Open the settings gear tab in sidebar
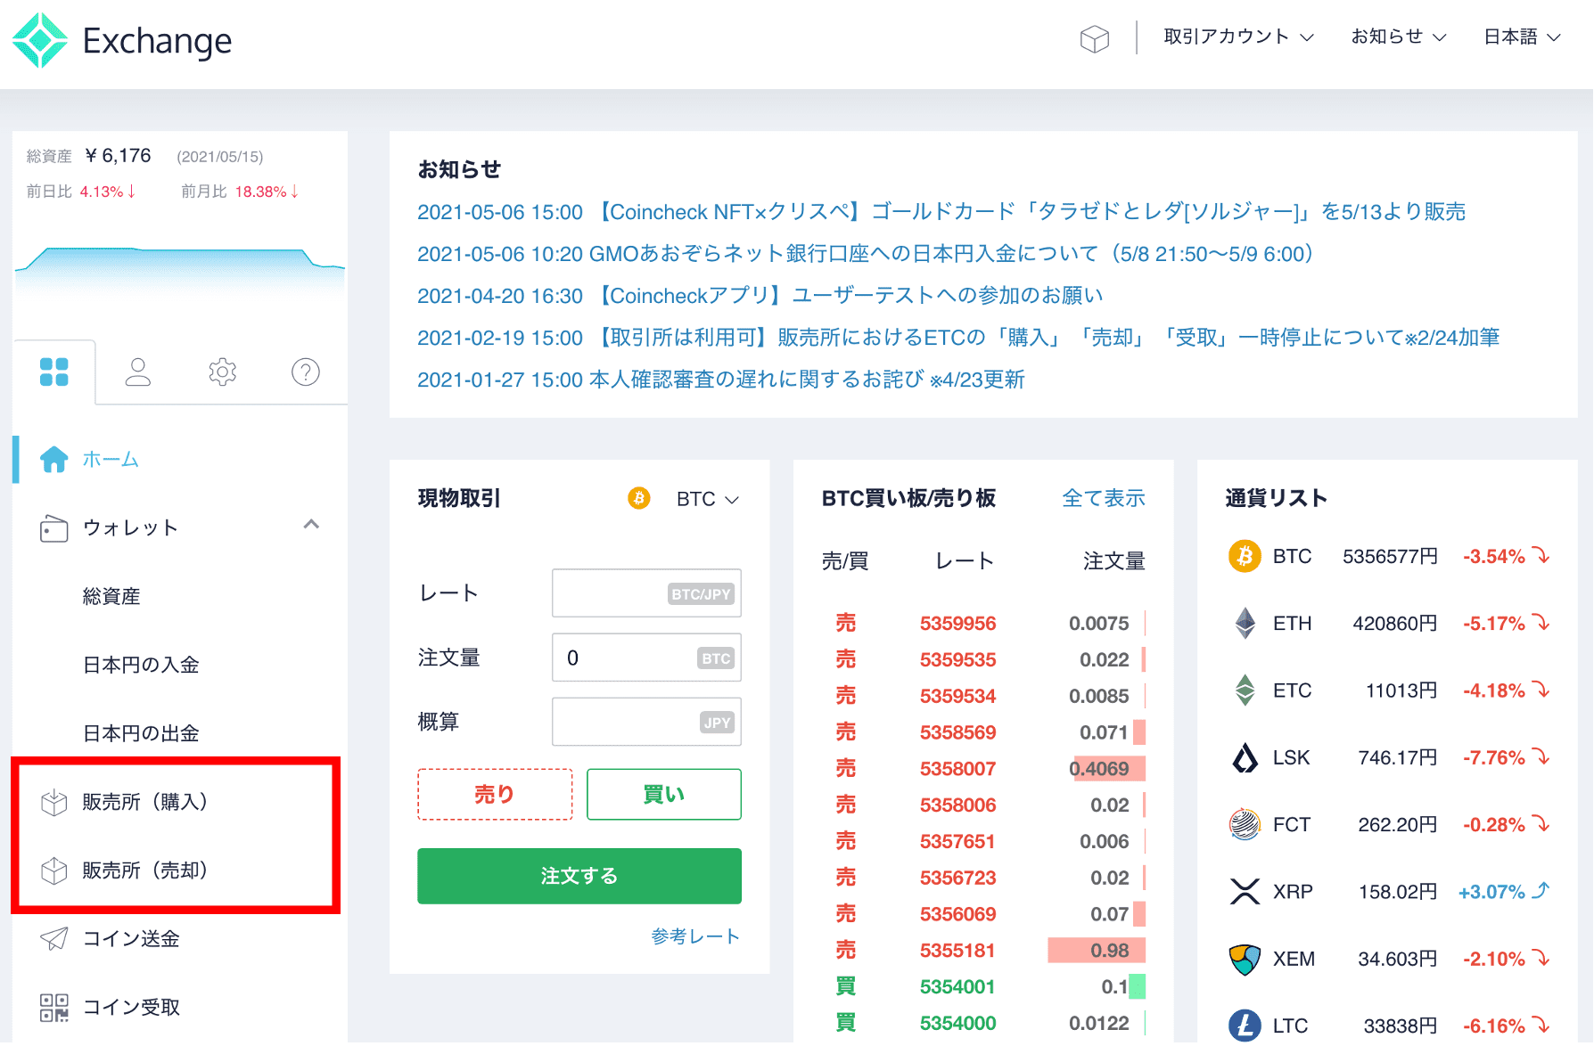 [222, 372]
